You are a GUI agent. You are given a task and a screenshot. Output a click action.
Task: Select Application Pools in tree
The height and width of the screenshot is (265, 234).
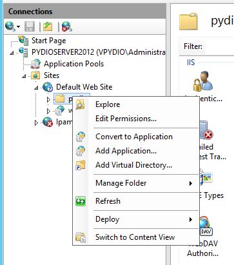[73, 64]
